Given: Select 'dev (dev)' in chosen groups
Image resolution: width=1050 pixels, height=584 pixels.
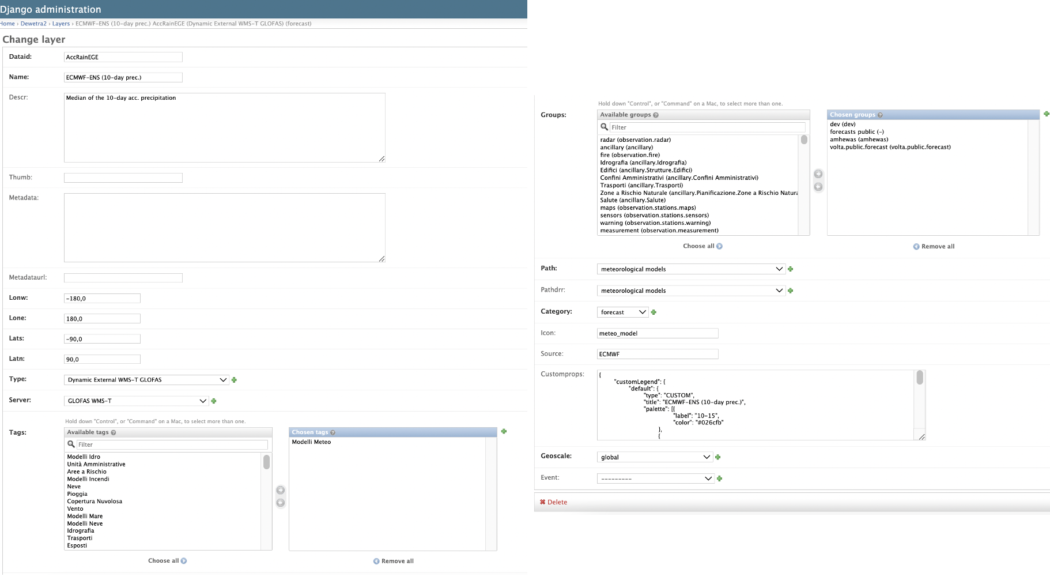Looking at the screenshot, I should pos(843,124).
